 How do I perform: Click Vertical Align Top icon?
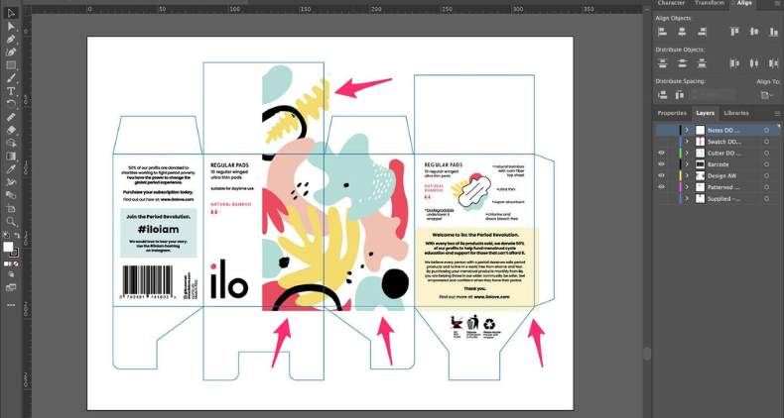click(734, 32)
